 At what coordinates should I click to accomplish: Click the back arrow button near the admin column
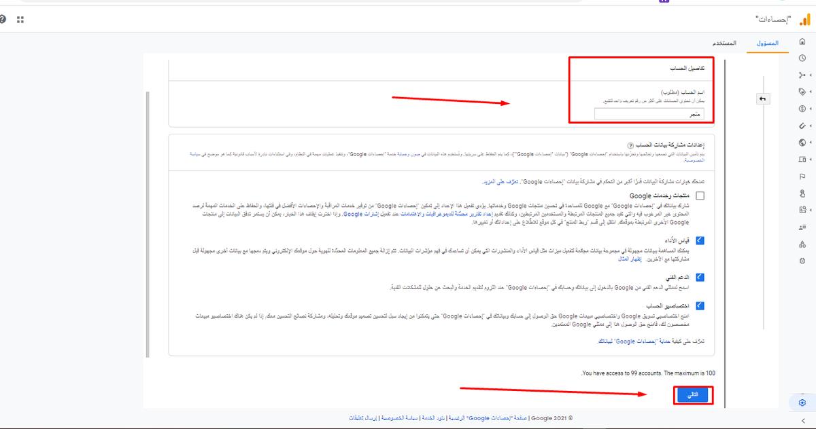(762, 99)
